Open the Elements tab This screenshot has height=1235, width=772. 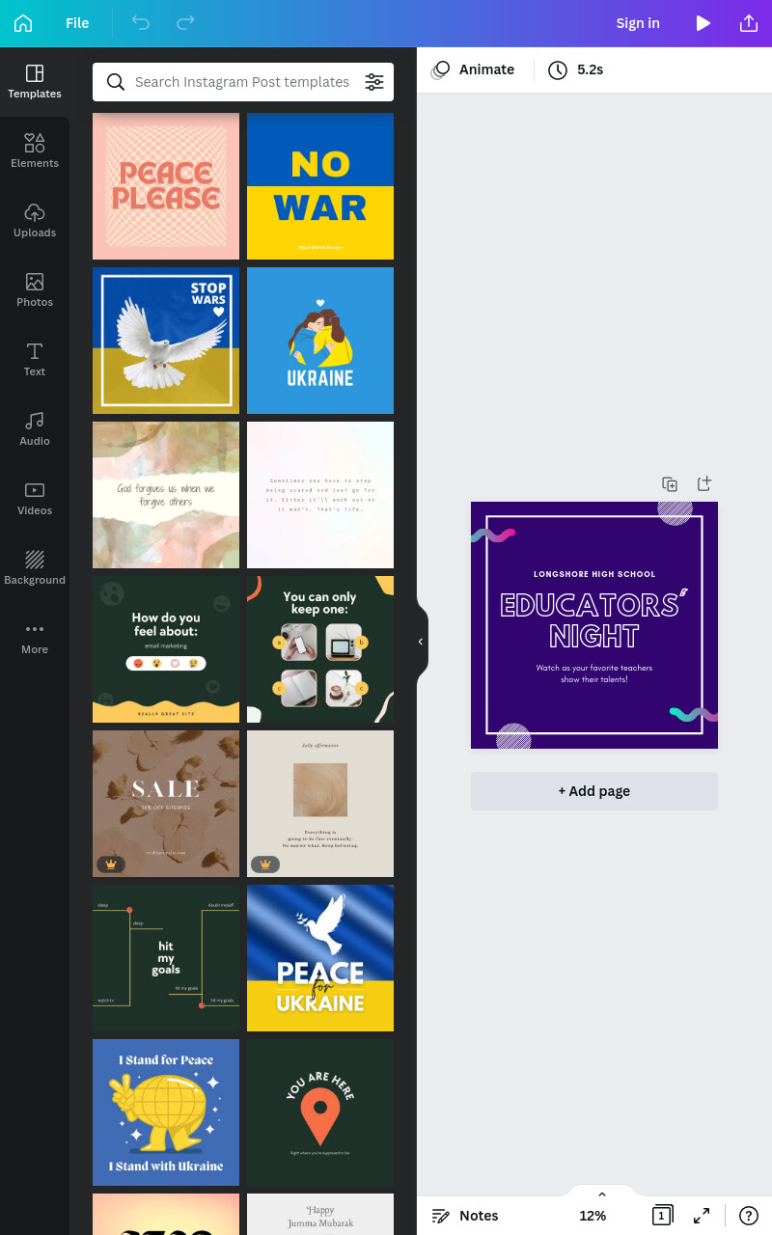(35, 151)
